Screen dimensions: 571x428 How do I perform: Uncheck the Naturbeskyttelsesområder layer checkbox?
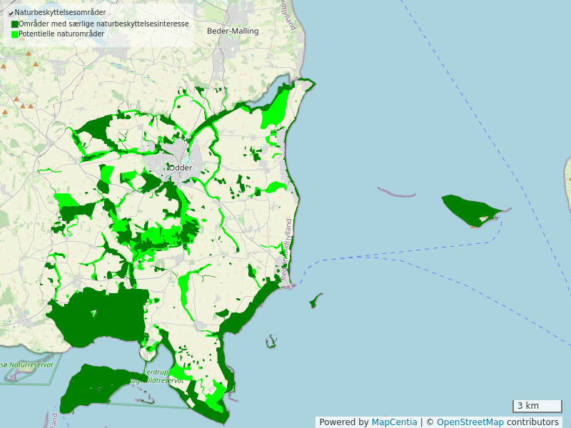pyautogui.click(x=11, y=13)
